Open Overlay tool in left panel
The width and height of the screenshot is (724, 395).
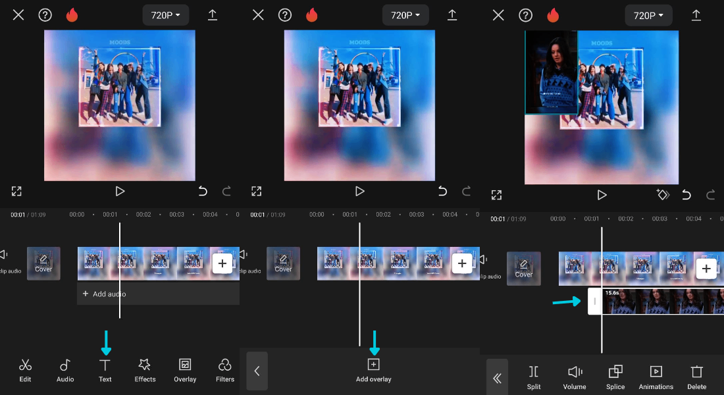[185, 371]
